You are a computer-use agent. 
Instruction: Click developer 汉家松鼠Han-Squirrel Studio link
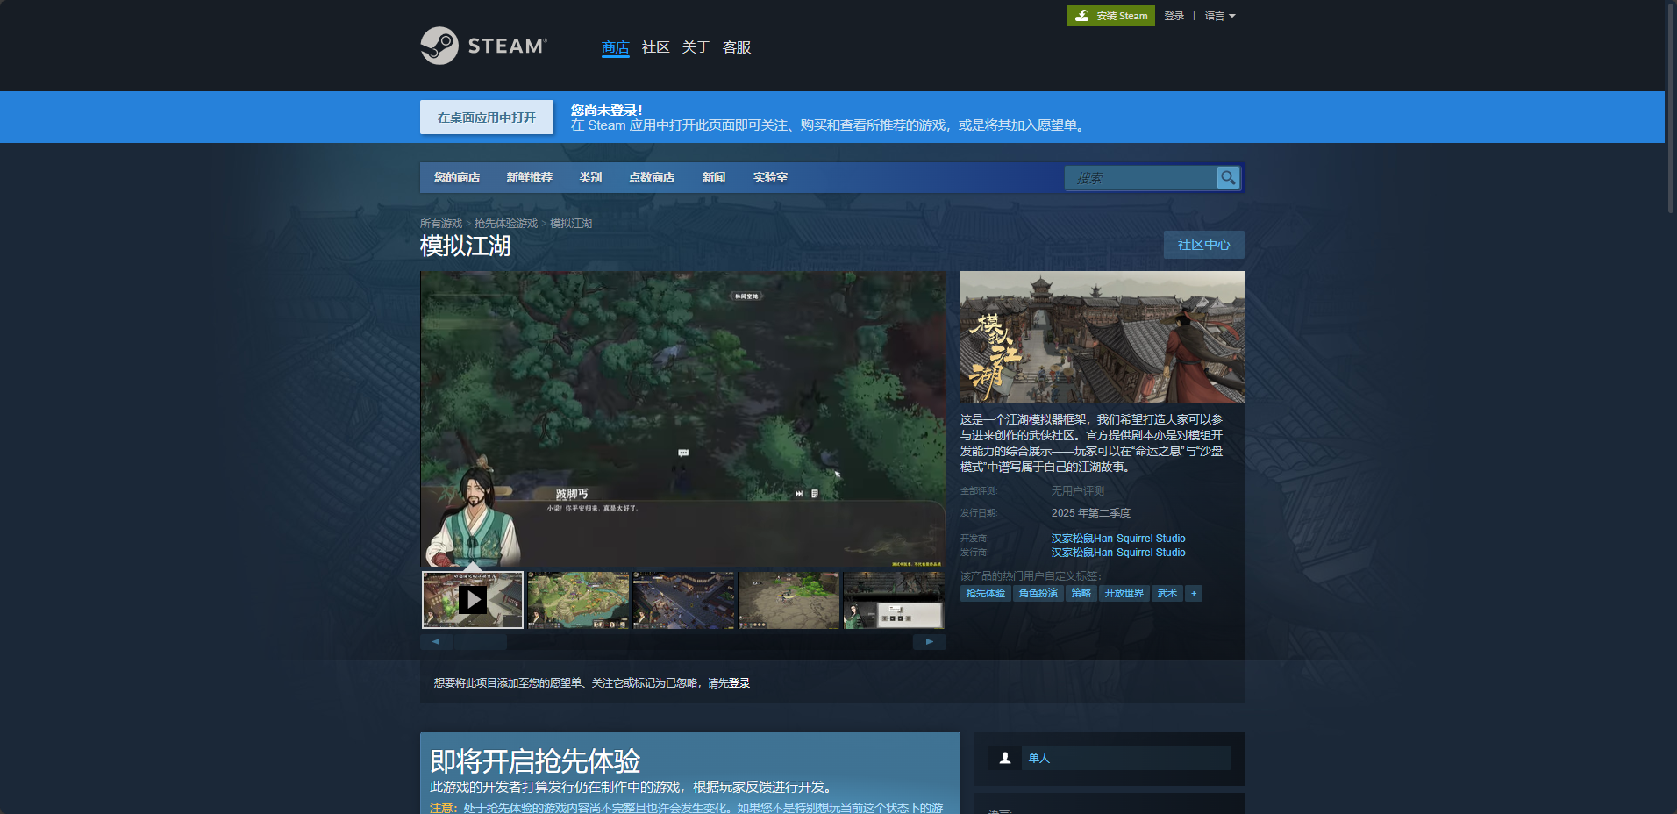(1118, 539)
